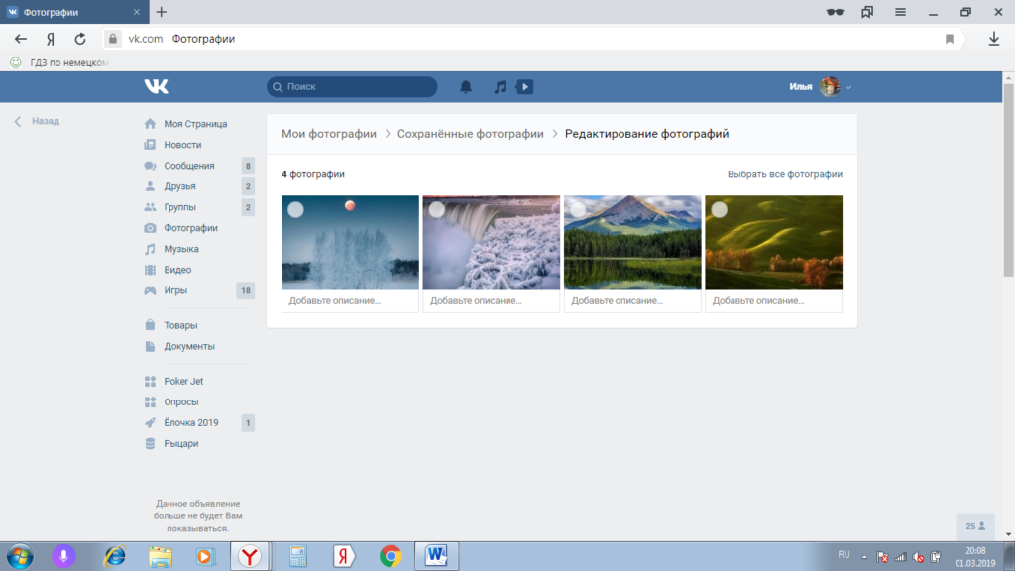This screenshot has width=1015, height=571.
Task: Tick the green hills photo selection circle
Action: tap(719, 209)
